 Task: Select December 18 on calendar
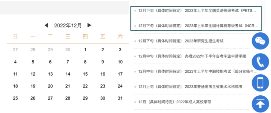tap(15, 86)
